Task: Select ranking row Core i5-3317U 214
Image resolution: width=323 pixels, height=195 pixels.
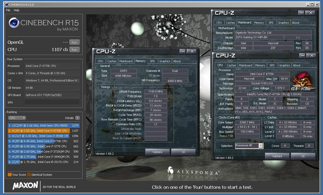Action: tap(43, 162)
